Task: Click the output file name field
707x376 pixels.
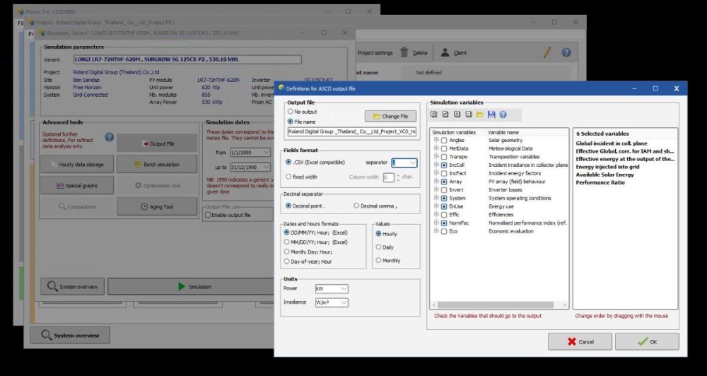Action: pos(351,131)
